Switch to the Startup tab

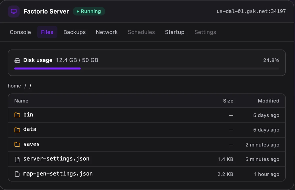click(174, 32)
